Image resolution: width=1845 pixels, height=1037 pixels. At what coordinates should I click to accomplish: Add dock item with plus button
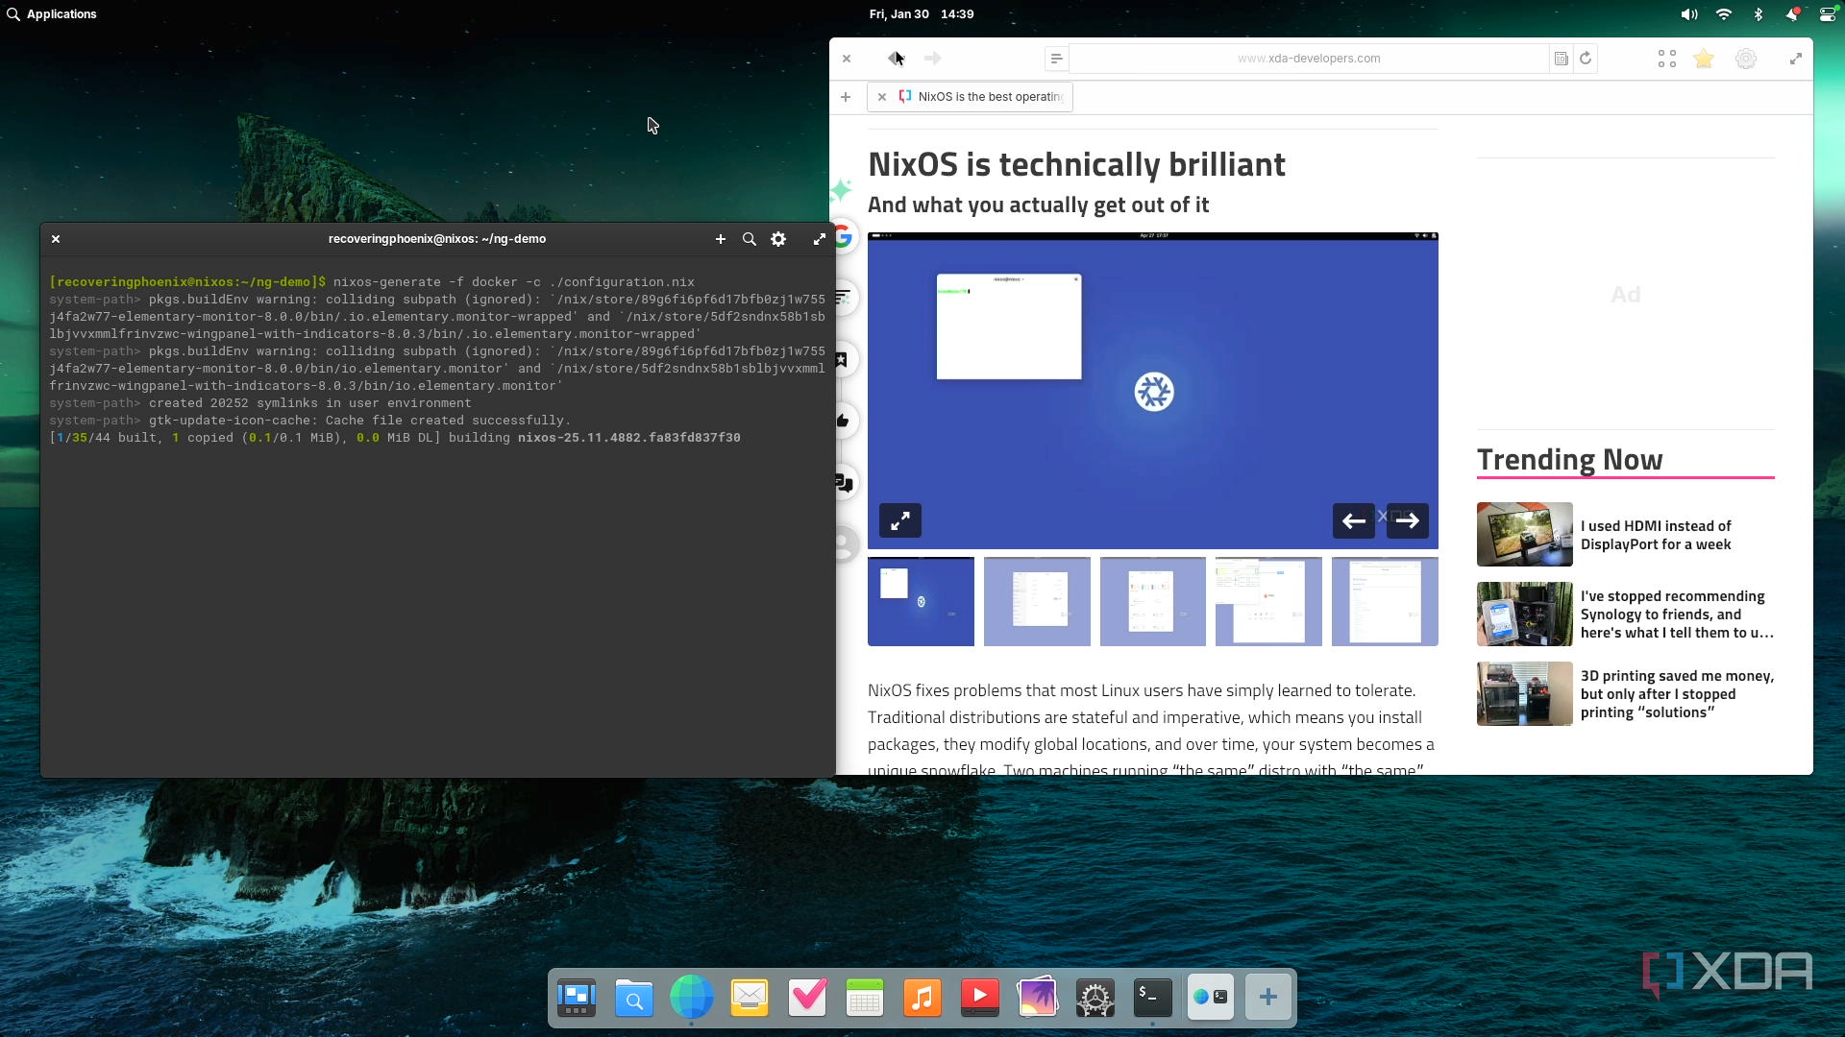[1268, 999]
